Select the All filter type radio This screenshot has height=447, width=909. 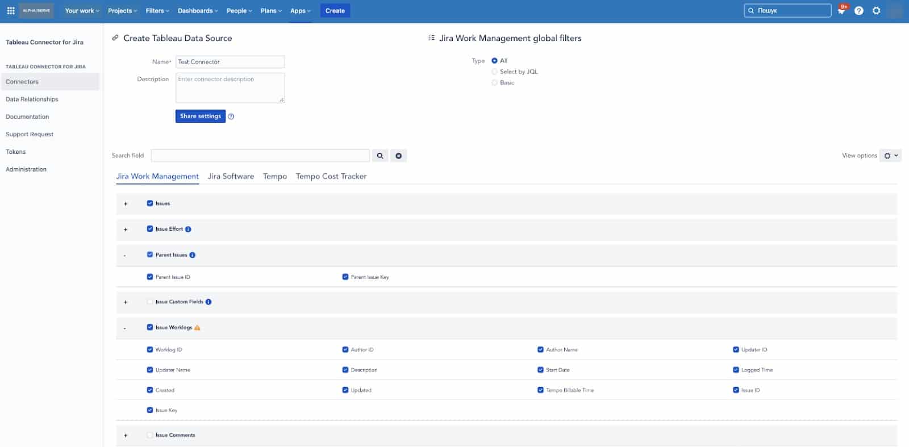tap(494, 61)
